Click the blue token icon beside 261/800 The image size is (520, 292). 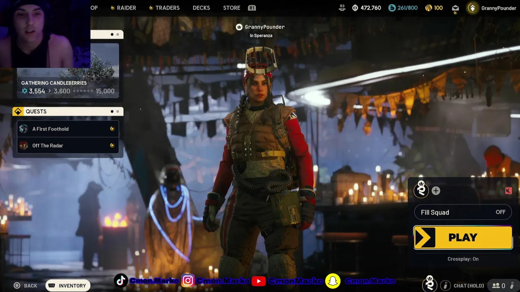click(392, 8)
